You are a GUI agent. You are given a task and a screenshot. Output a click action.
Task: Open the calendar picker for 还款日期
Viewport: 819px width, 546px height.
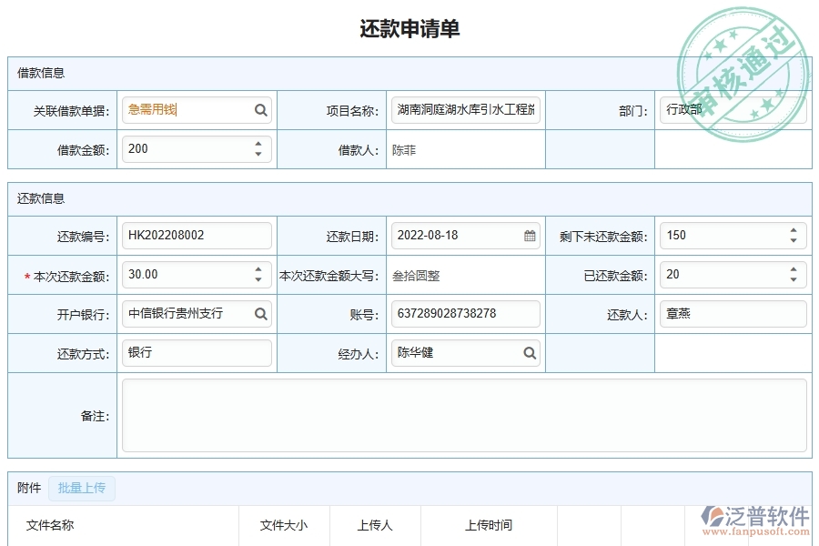coord(531,235)
